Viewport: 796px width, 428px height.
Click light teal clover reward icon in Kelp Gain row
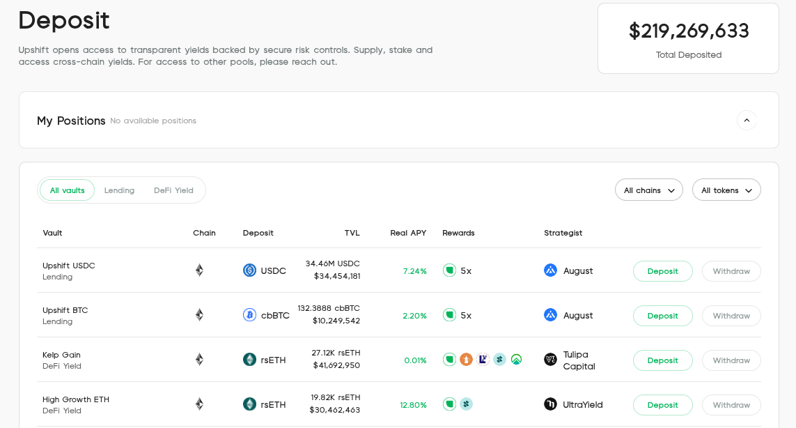(x=499, y=360)
